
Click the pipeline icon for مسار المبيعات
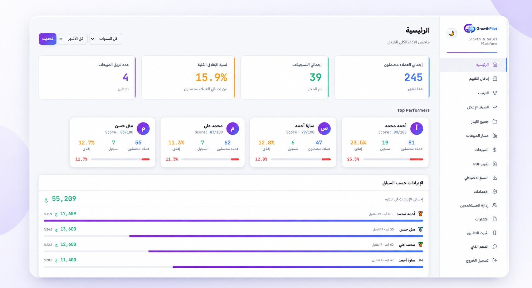pos(495,136)
